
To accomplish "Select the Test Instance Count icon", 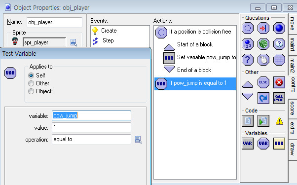I will pos(247,44).
